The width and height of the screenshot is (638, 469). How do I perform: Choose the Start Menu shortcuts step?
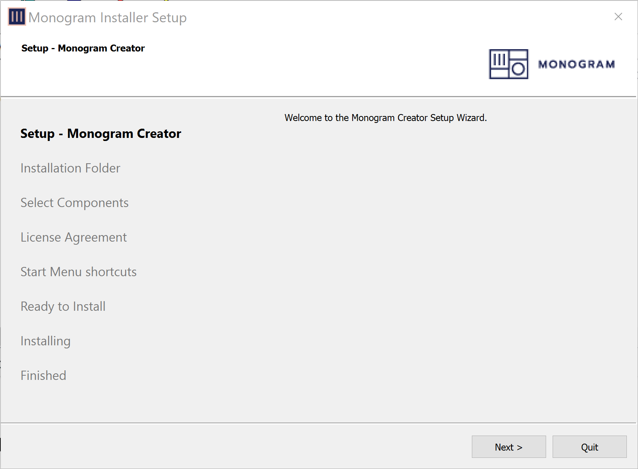pos(78,272)
